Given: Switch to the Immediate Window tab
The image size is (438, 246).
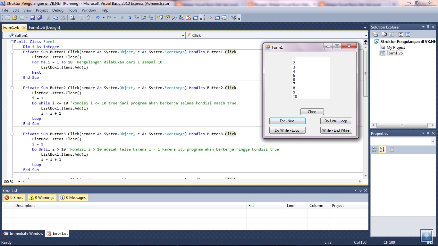Looking at the screenshot, I should [x=23, y=234].
